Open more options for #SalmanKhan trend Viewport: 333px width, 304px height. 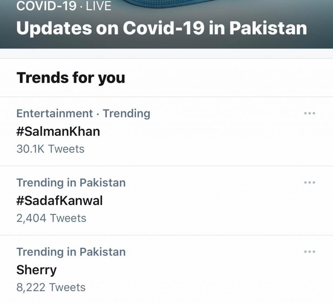click(309, 114)
